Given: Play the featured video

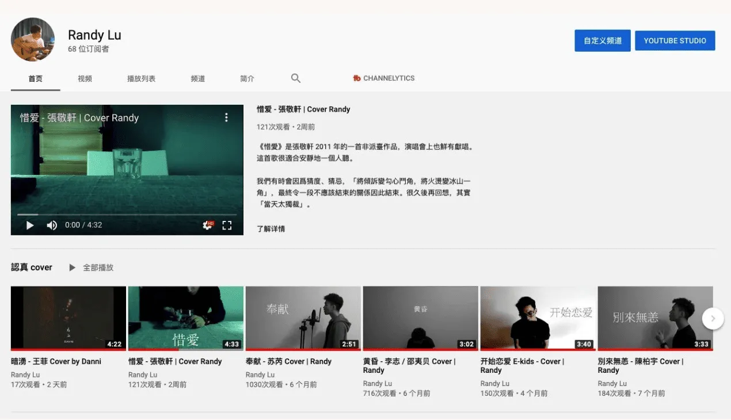Looking at the screenshot, I should tap(31, 225).
